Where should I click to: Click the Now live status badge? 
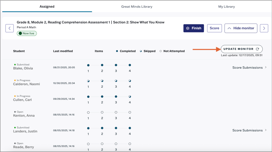coord(27,33)
